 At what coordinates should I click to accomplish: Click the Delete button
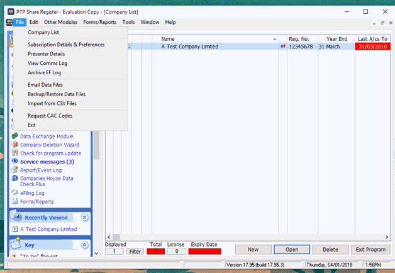330,249
